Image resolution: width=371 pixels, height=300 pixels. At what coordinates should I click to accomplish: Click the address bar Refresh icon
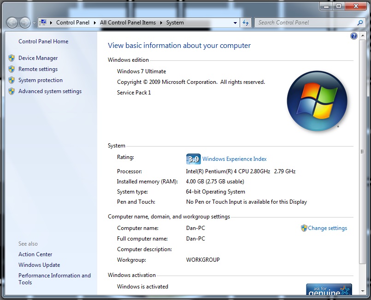click(x=246, y=23)
